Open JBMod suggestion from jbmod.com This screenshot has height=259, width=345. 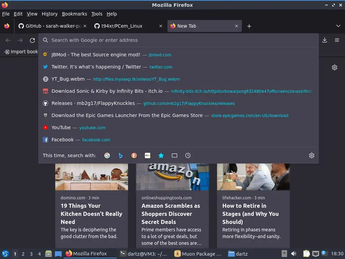pos(179,55)
